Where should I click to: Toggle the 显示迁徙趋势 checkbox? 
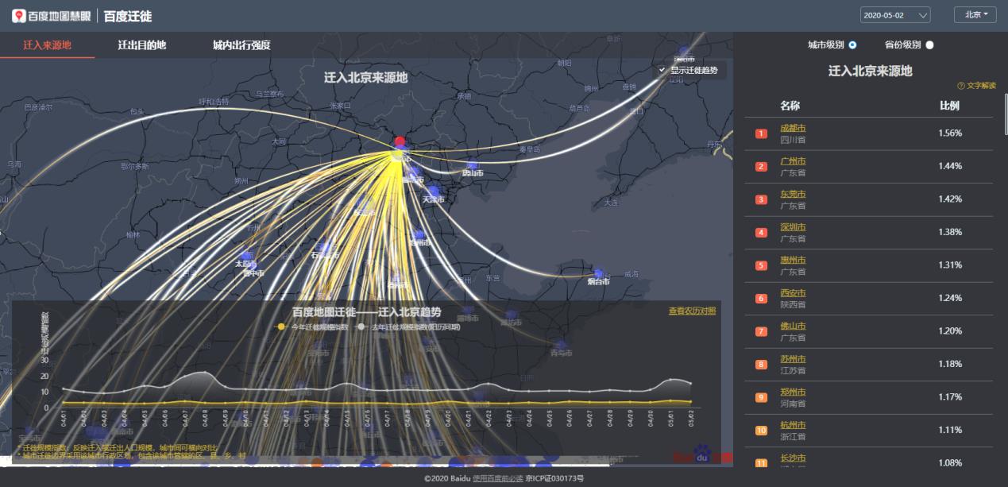662,70
